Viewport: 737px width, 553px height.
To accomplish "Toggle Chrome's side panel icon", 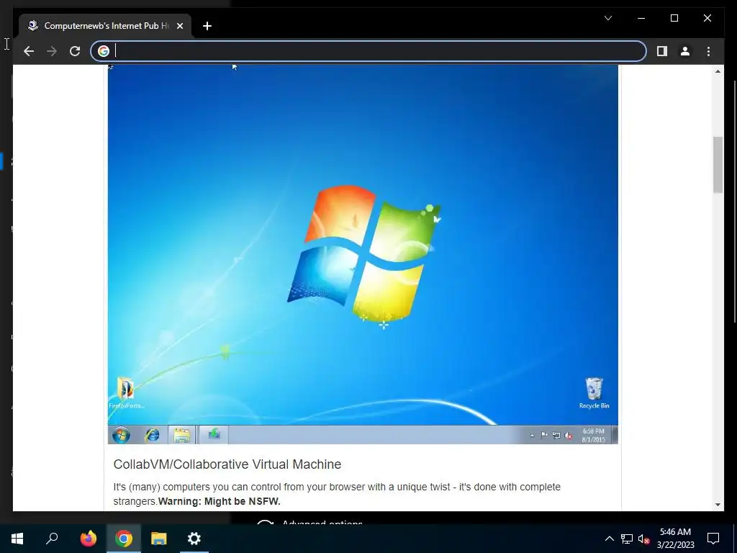I will (662, 51).
